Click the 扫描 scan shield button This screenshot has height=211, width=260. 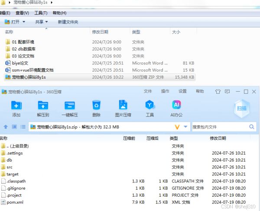[x=242, y=109]
